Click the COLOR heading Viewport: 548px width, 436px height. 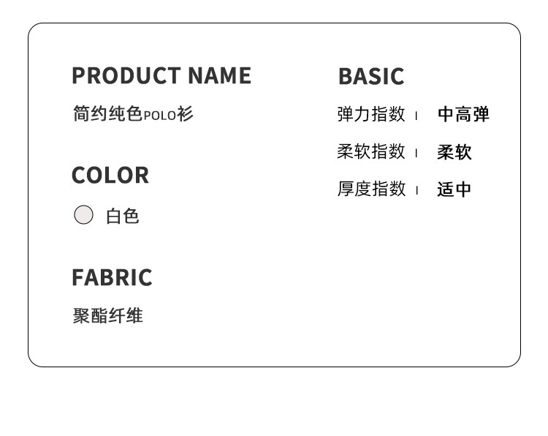(110, 176)
